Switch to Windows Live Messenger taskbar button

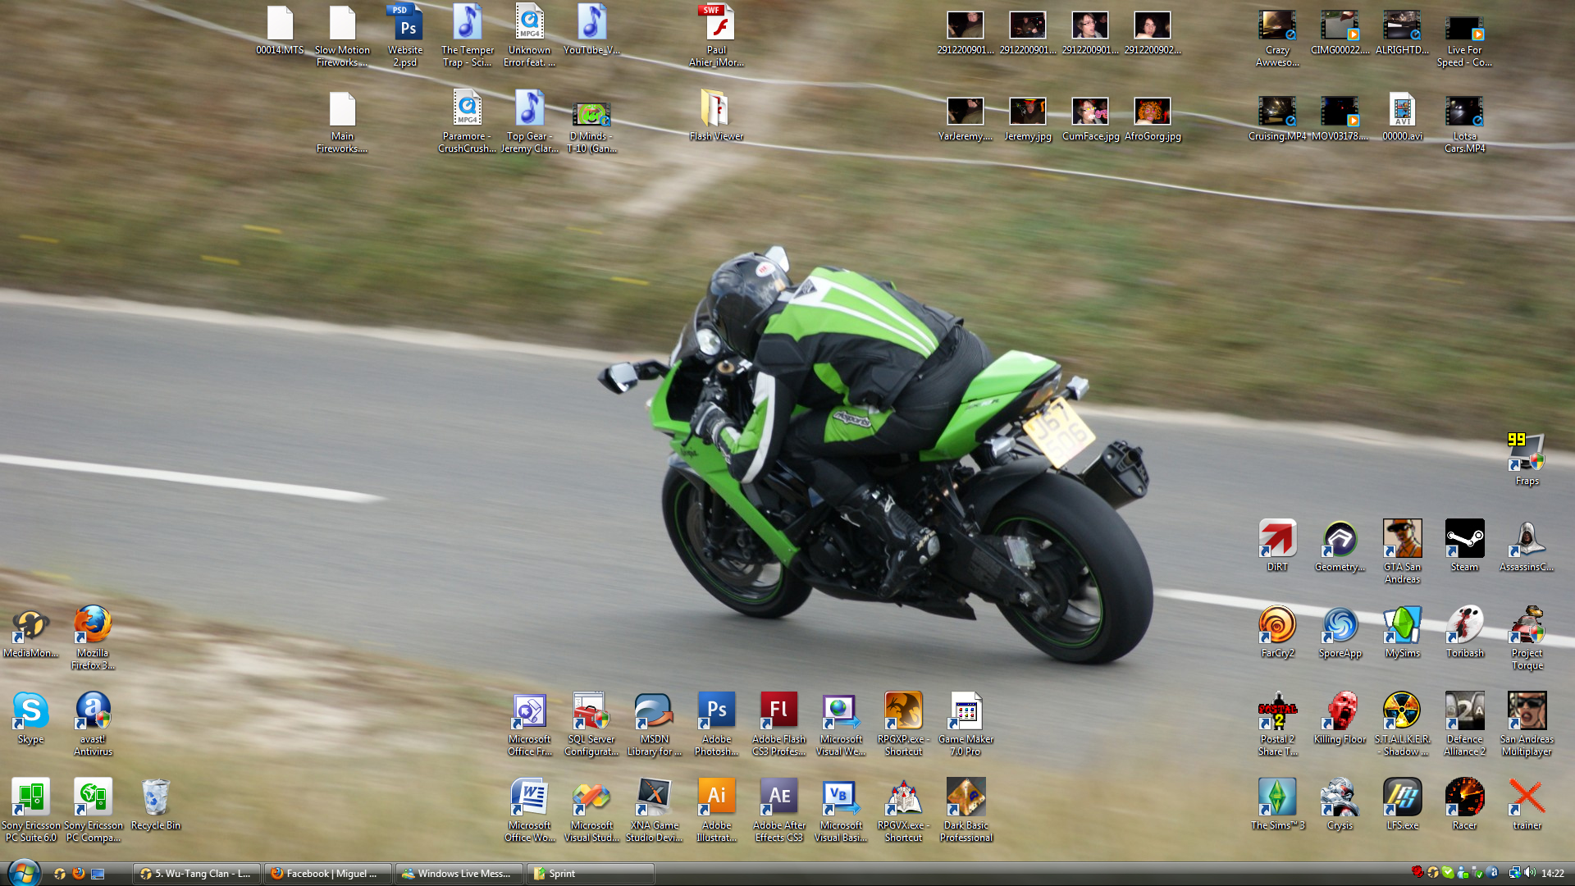click(459, 874)
